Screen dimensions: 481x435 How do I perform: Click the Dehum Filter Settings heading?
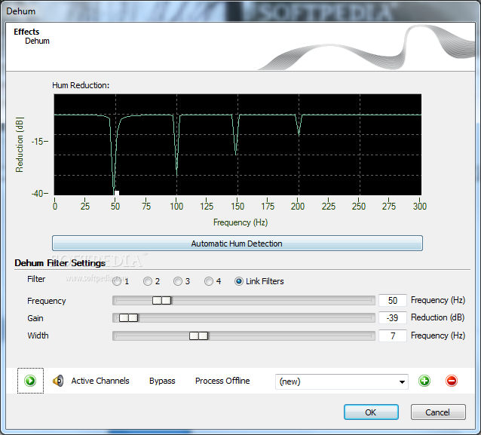pyautogui.click(x=60, y=263)
